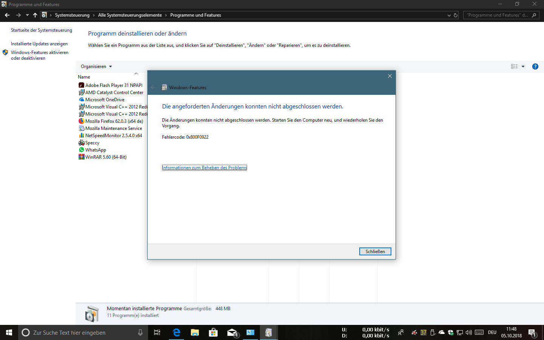The height and width of the screenshot is (340, 544).
Task: Open the touch keyboard tray icon
Action: 479,332
